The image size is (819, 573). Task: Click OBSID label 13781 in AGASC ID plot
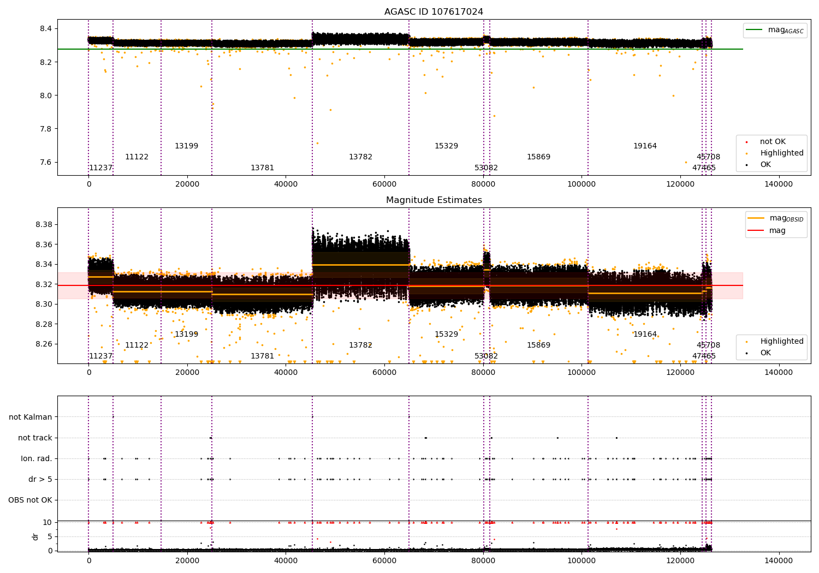point(262,168)
